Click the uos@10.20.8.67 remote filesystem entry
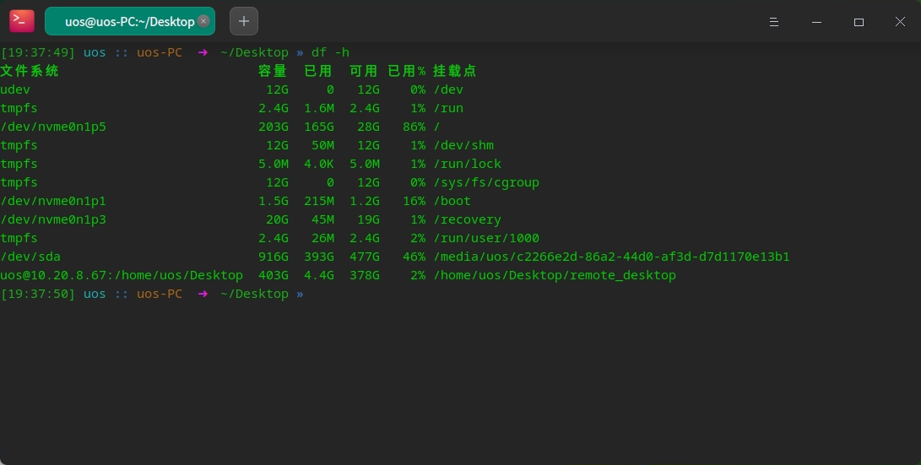The image size is (921, 465). [122, 275]
